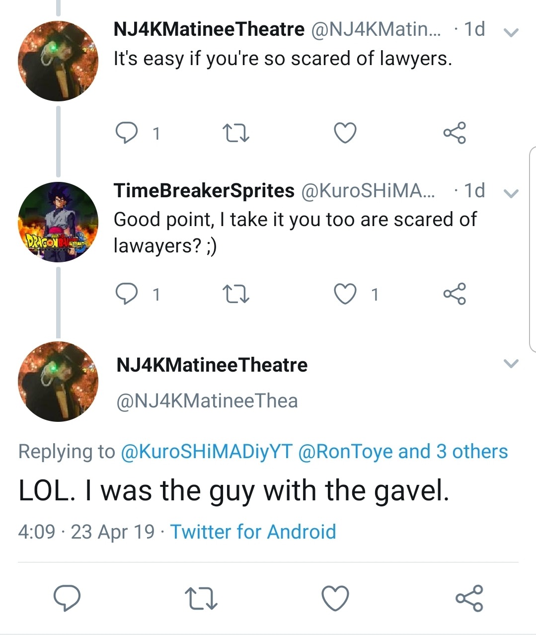
Task: Retweet NJ4KMatineeTheatre's 'It's easy' tweet
Action: point(235,133)
